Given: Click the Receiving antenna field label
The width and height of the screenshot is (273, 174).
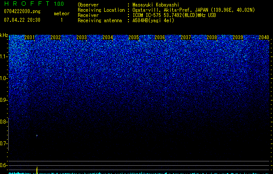Looking at the screenshot, I should [100, 20].
